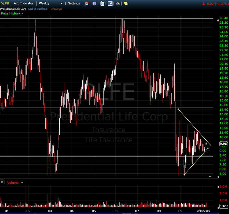Click the left arrow beside the 132.1 volume box
The width and height of the screenshot is (229, 214).
(x=218, y=207)
